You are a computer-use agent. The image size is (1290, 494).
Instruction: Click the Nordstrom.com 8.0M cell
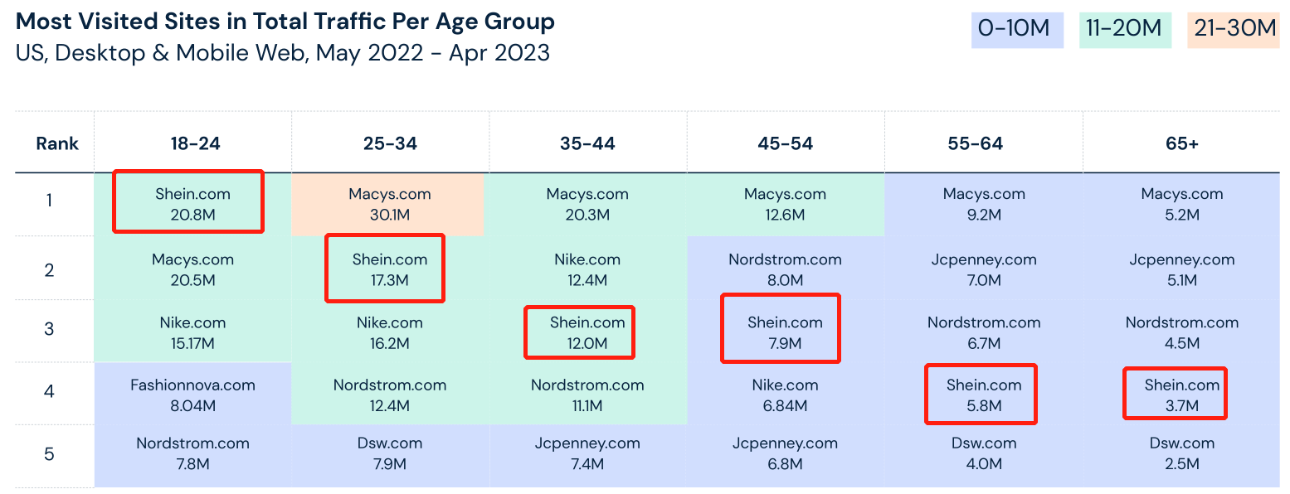tap(785, 269)
